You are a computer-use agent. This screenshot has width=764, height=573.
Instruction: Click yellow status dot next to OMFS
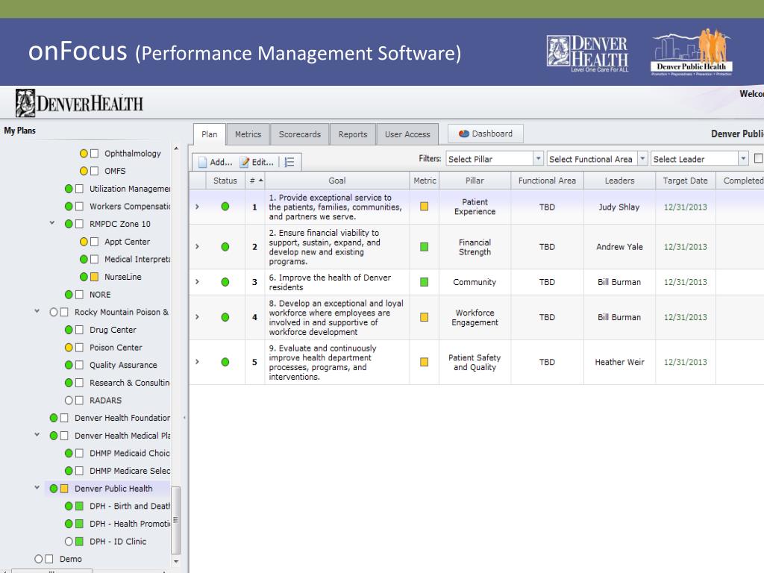point(84,171)
